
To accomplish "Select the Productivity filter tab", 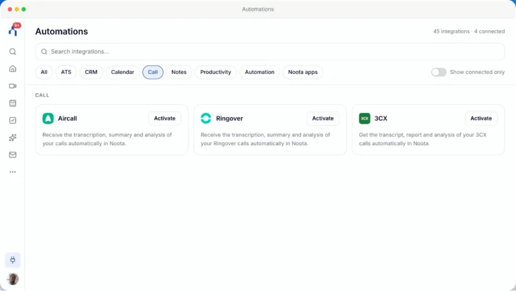I will (216, 72).
